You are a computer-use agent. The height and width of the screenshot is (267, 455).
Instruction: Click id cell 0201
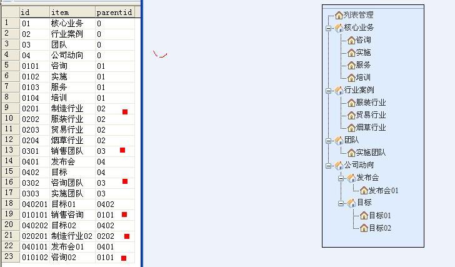click(34, 109)
